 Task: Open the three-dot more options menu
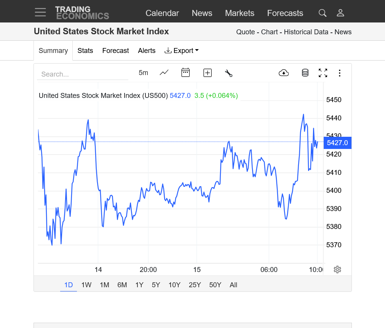coord(340,73)
